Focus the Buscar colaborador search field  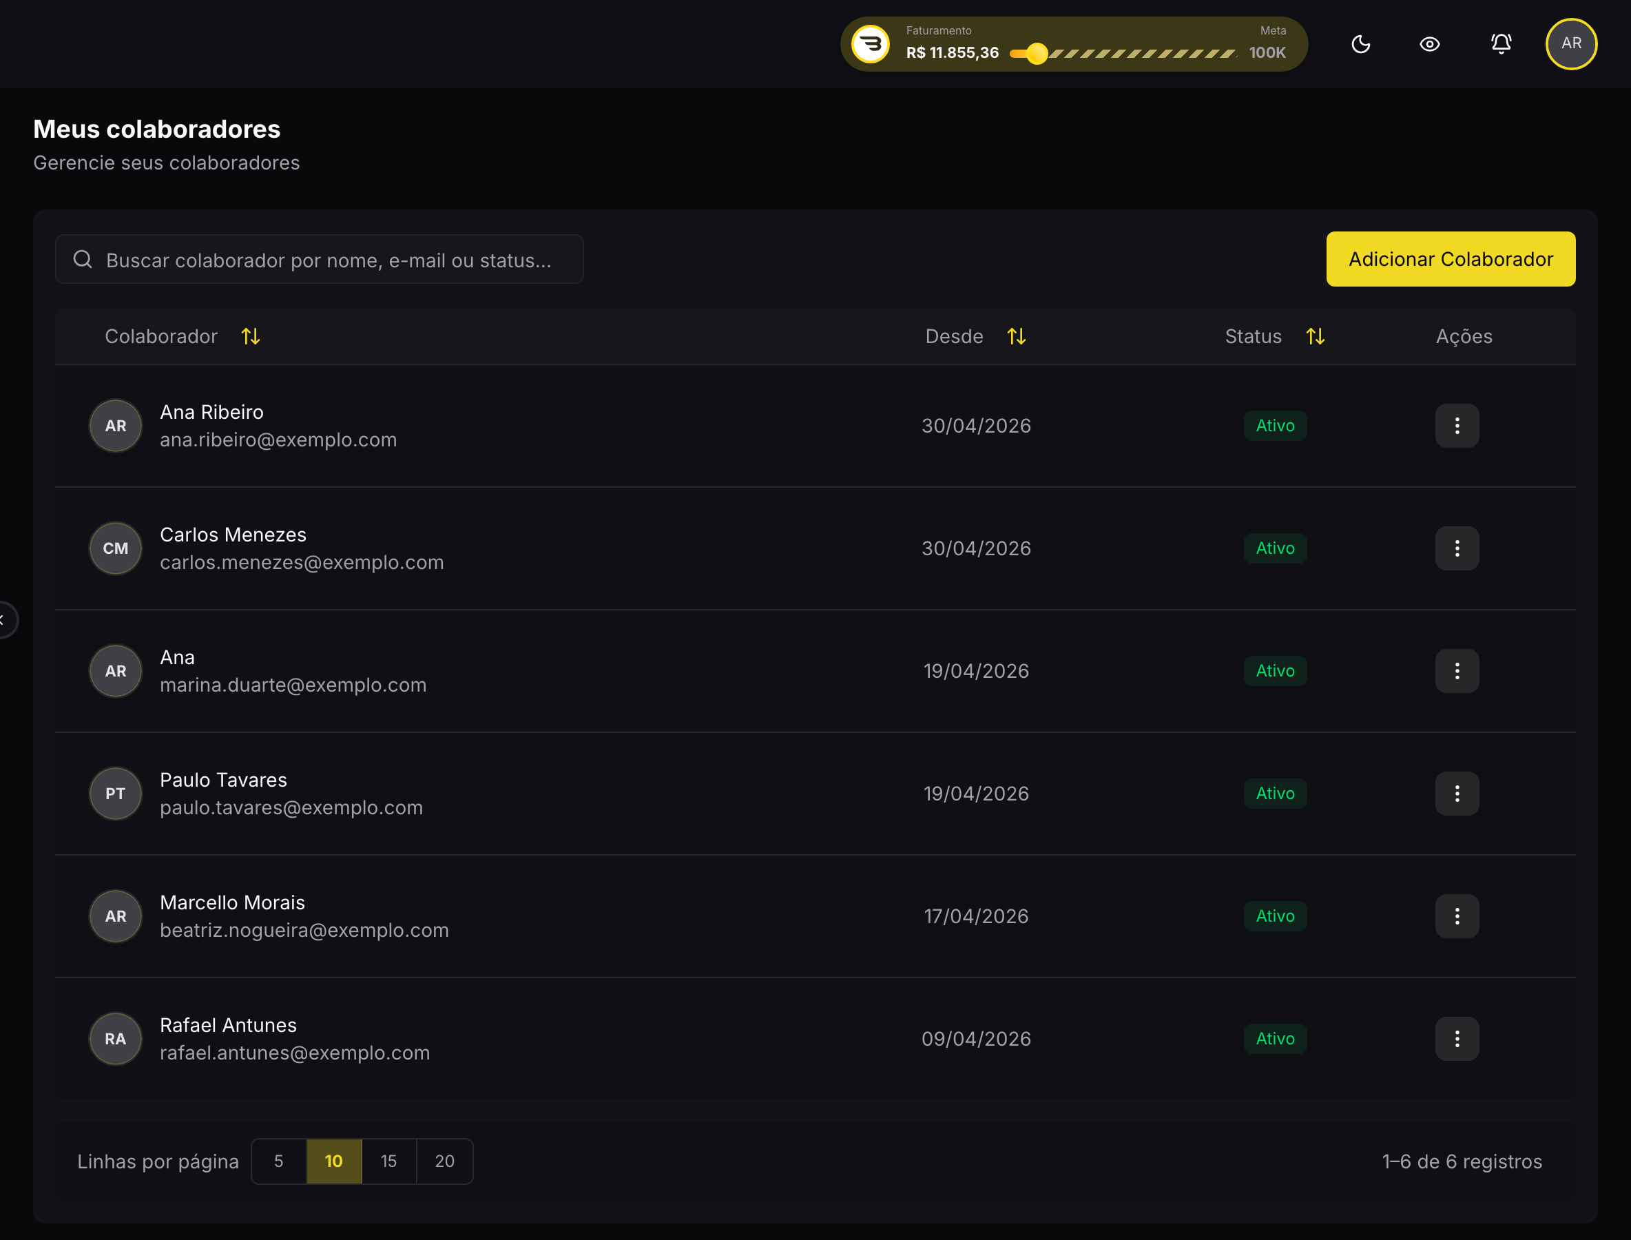319,259
